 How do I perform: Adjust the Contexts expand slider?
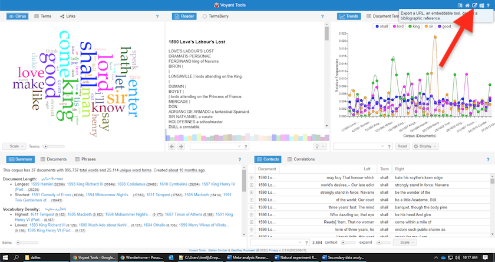[383, 243]
